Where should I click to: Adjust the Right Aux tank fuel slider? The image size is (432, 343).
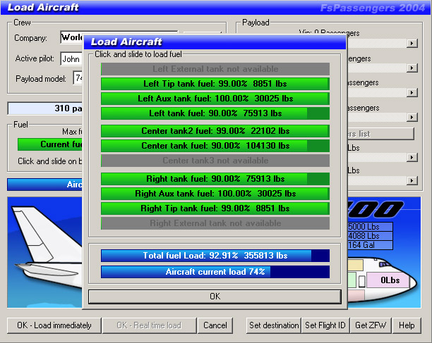pos(215,194)
